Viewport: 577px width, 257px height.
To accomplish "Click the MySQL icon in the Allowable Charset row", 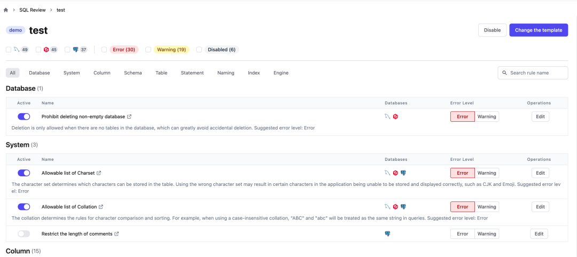I will coord(387,173).
